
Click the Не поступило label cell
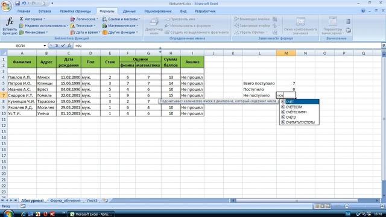259,95
